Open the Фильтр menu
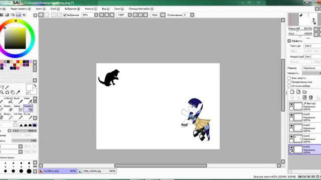The height and width of the screenshot is (180, 321). point(91,9)
